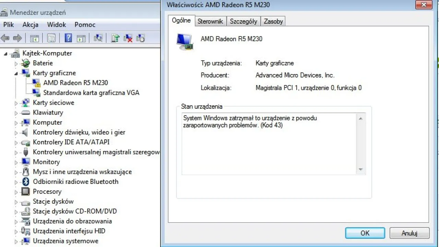439x247 pixels.
Task: Click the Anuluj button
Action: click(409, 233)
